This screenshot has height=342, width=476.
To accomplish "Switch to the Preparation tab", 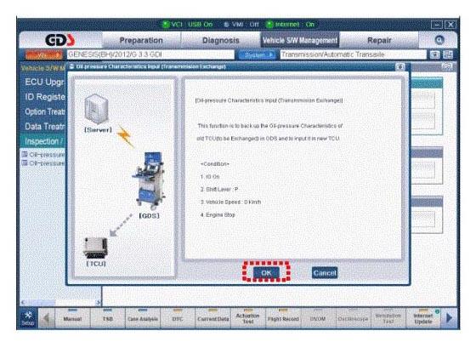I will coord(141,40).
